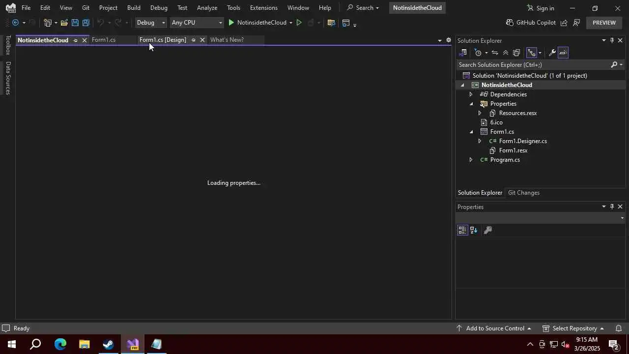This screenshot has width=629, height=354.
Task: Collapse the NotinsidetheCloud project node
Action: [462, 85]
